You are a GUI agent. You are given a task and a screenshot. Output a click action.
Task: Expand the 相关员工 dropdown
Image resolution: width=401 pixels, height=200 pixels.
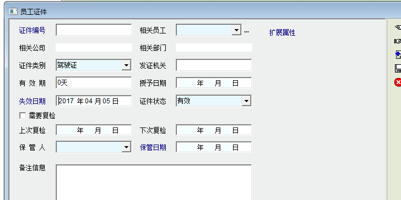[236, 30]
